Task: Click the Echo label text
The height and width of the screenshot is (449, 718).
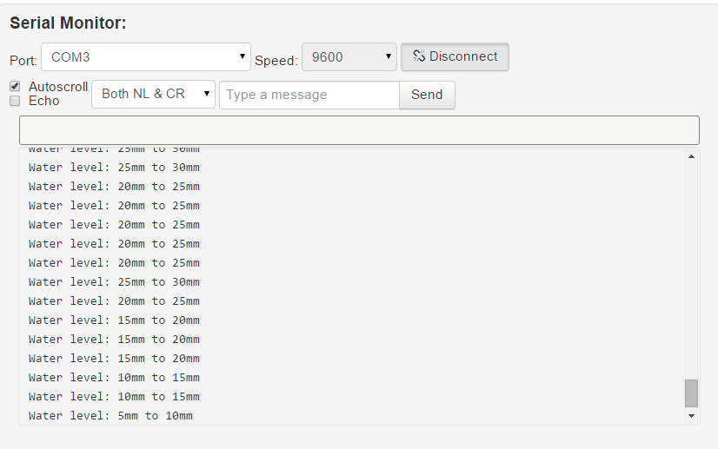Action: click(44, 101)
